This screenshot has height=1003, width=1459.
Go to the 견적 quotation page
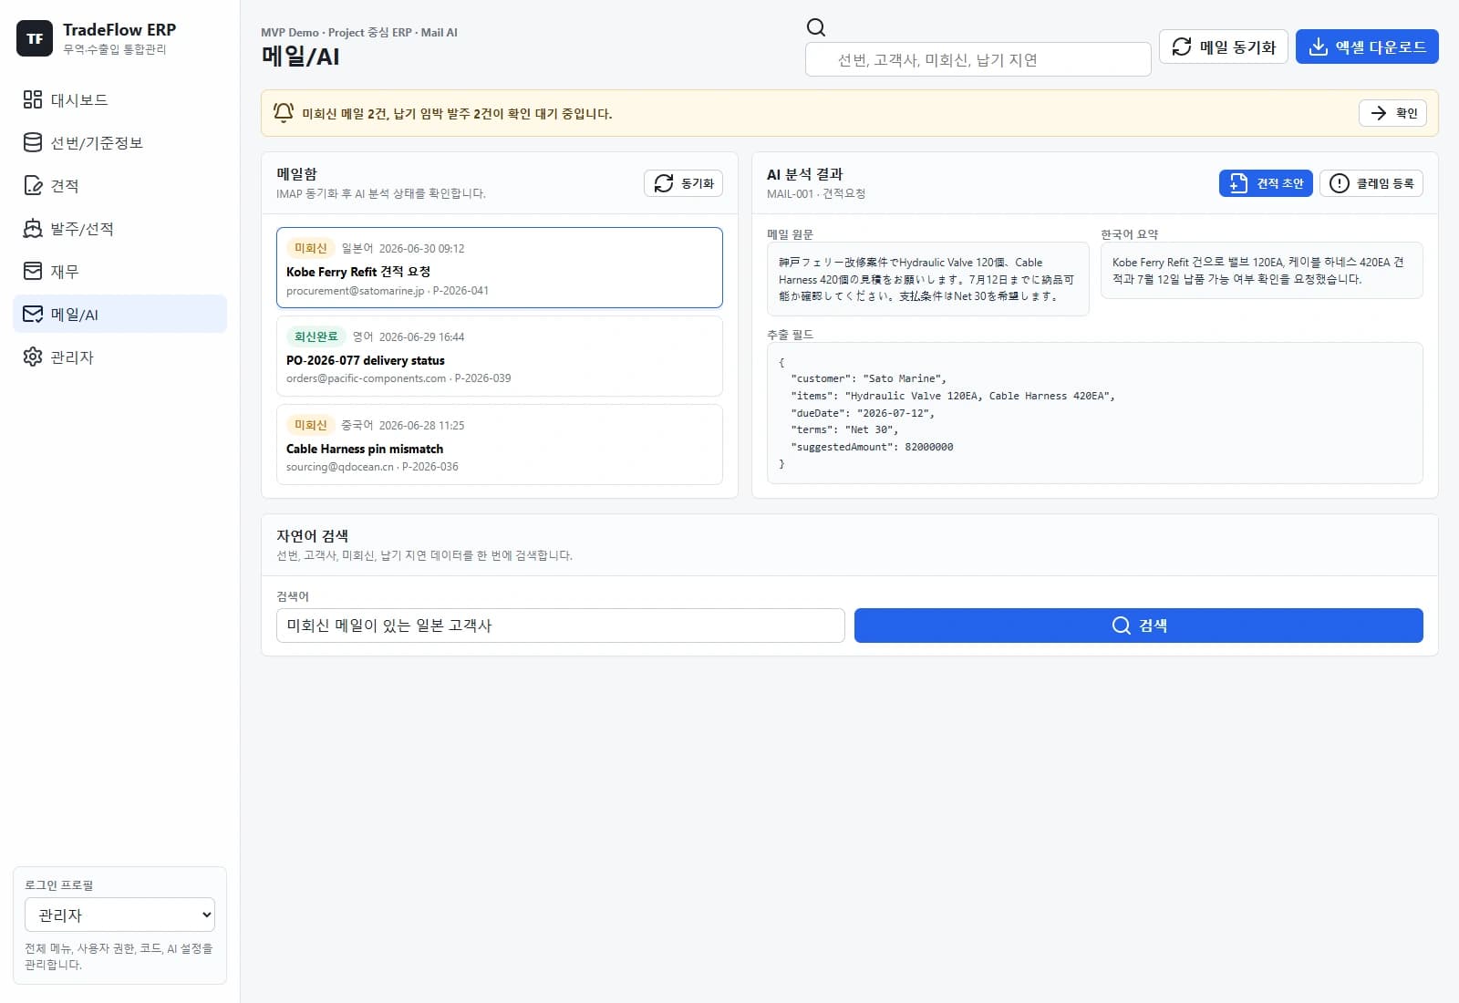(x=119, y=185)
